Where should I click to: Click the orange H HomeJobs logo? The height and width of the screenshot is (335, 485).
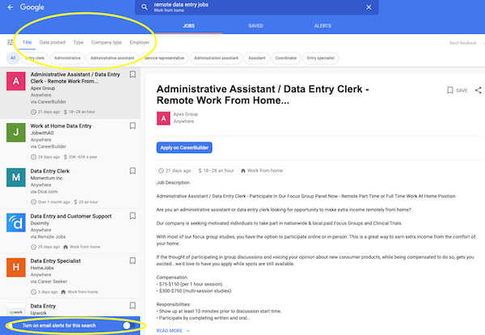click(16, 268)
